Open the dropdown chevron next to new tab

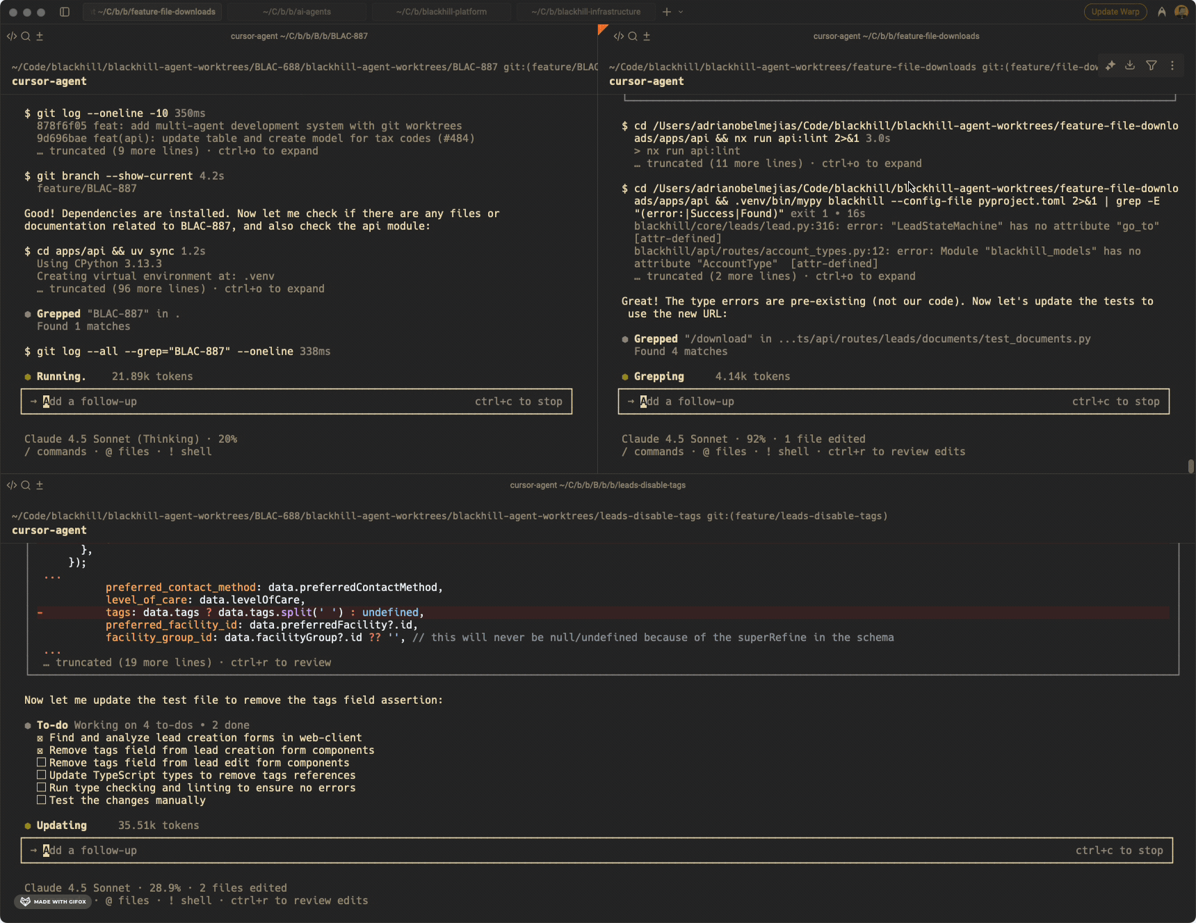(x=681, y=12)
